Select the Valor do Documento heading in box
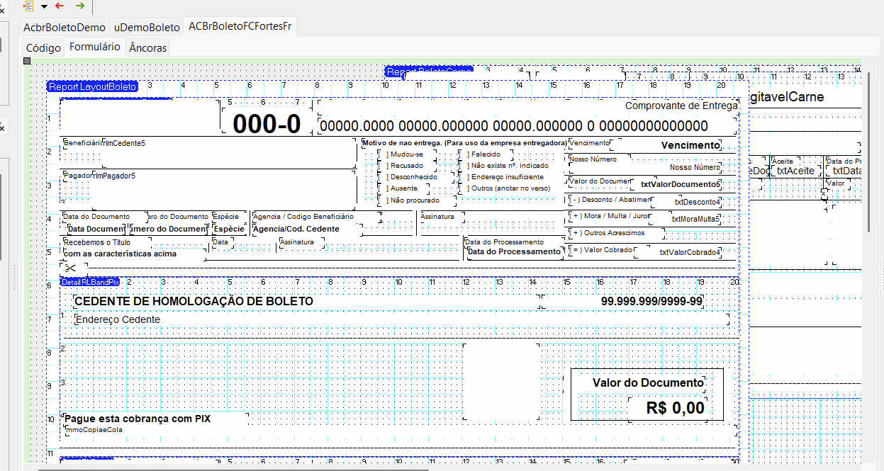884x471 pixels. [648, 382]
